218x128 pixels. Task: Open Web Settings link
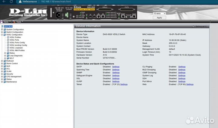click(190, 84)
